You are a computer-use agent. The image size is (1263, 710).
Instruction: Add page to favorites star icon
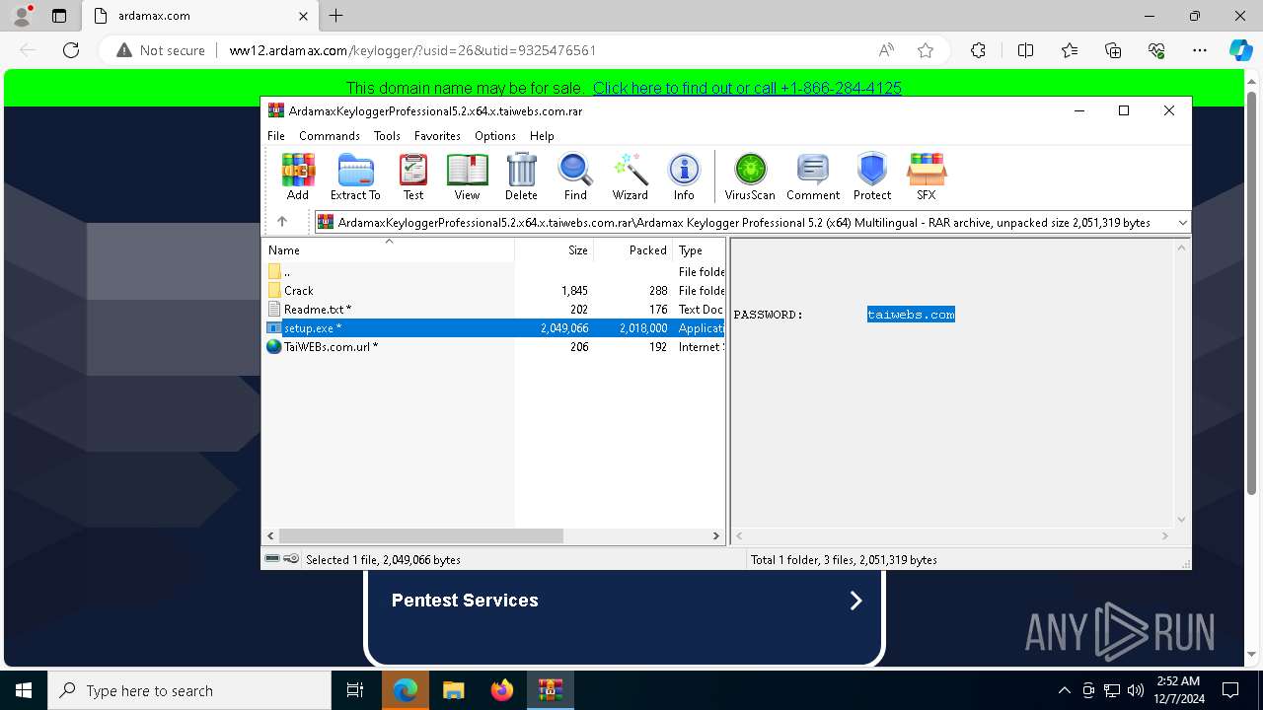[x=926, y=50]
